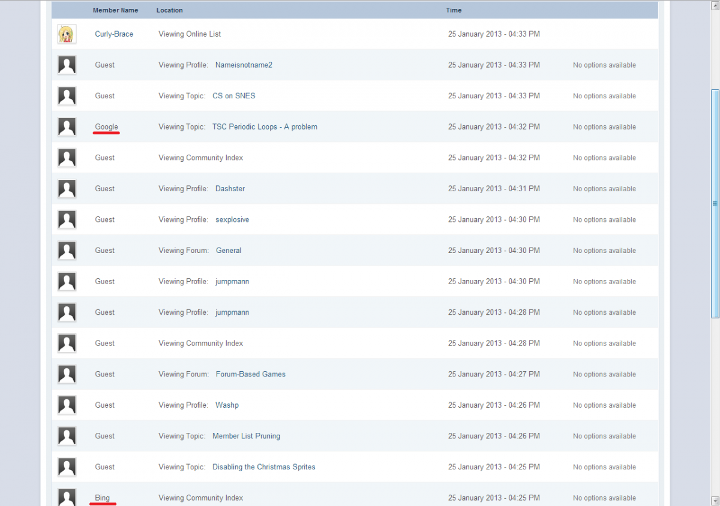Open the General forum link

coord(229,251)
